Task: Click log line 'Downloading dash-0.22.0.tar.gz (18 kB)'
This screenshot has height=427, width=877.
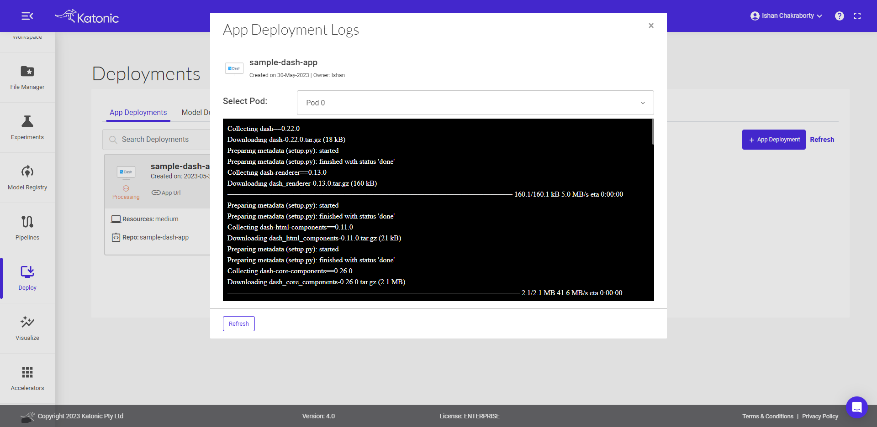Action: 286,140
